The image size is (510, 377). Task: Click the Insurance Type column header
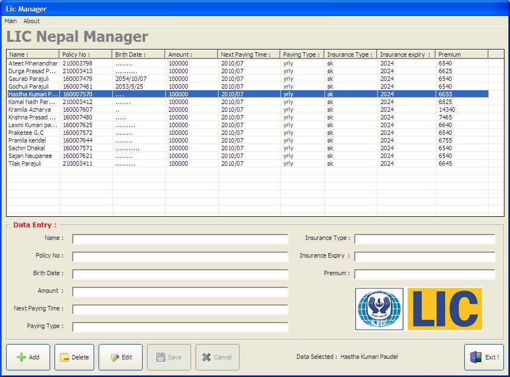pos(351,54)
